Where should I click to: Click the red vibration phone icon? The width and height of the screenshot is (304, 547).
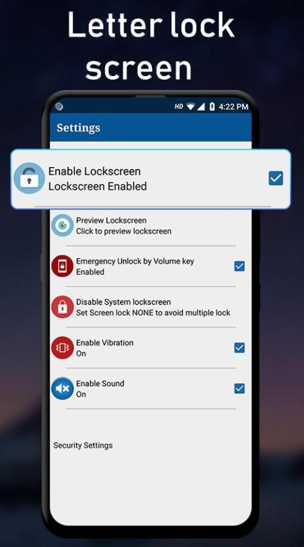tap(62, 348)
